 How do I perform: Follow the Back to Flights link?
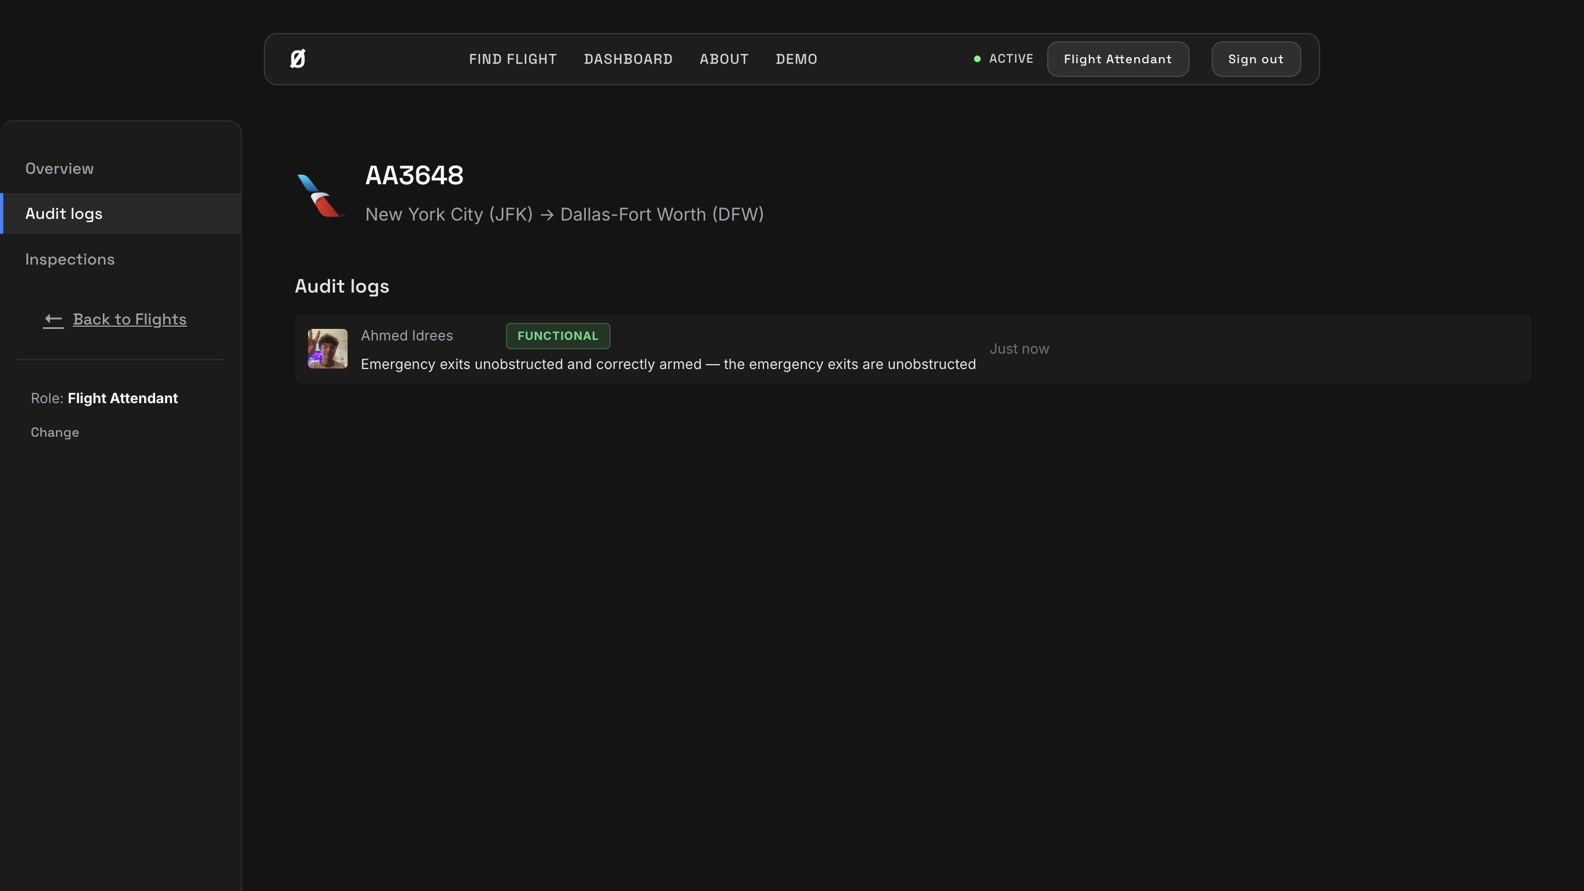pos(130,319)
